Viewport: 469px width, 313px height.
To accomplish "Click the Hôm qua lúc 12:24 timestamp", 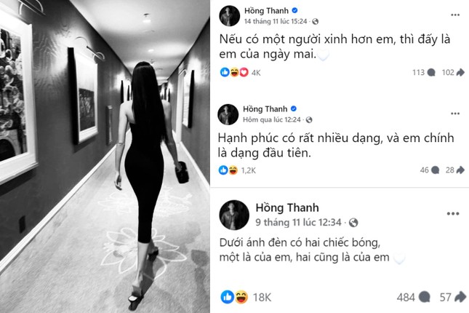I will click(272, 120).
